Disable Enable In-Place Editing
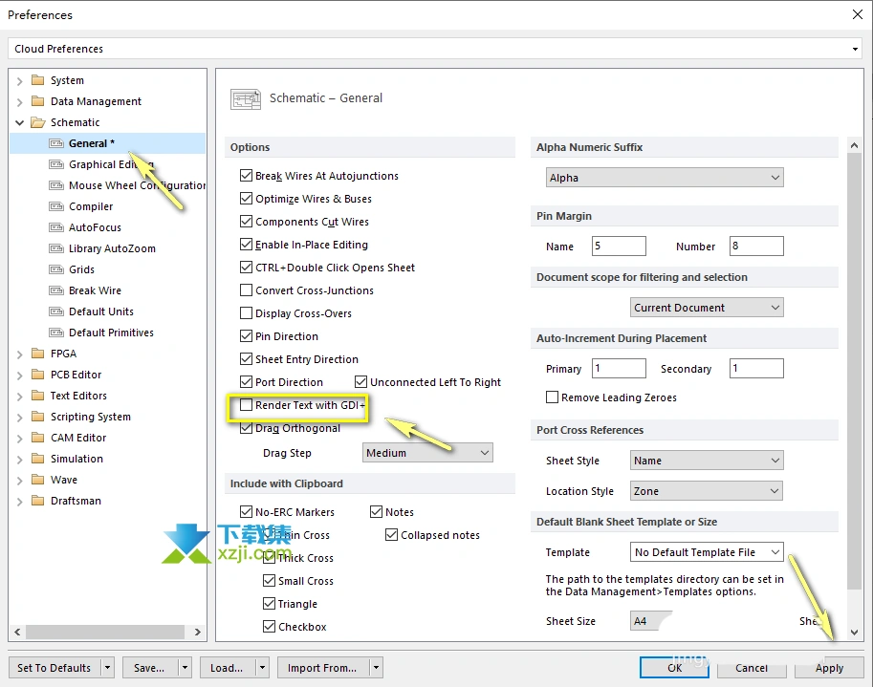The width and height of the screenshot is (873, 687). tap(246, 245)
